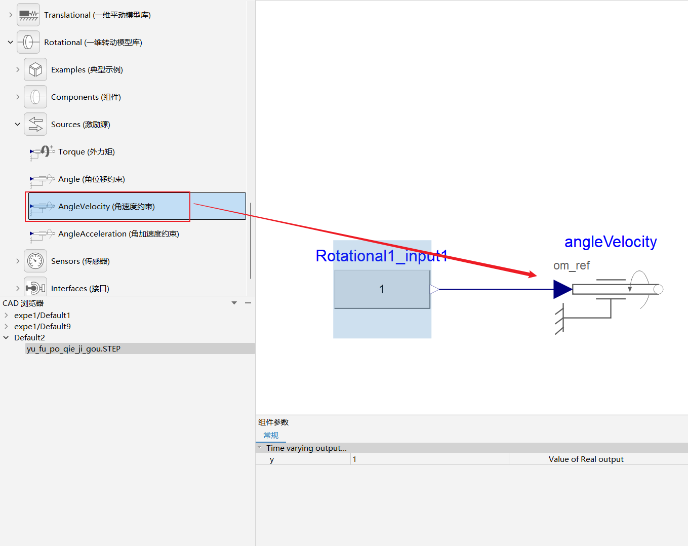
Task: Select the Rotational1_input1 constant block
Action: pyautogui.click(x=382, y=289)
